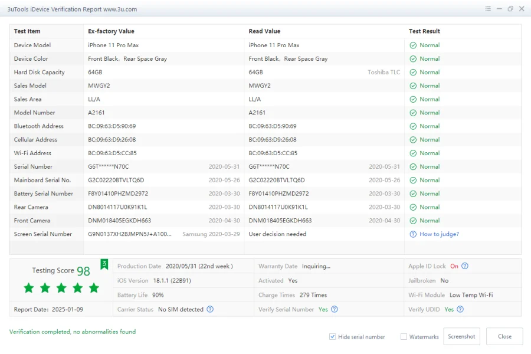Enable the Watermarks checkbox
This screenshot has height=354, width=531.
[x=404, y=337]
